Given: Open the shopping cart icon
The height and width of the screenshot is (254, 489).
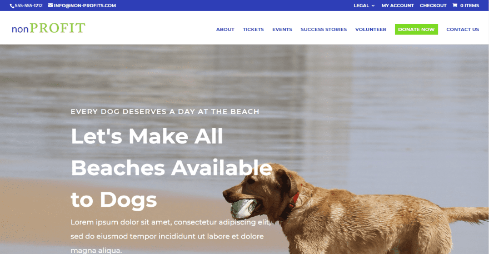Looking at the screenshot, I should coord(455,6).
